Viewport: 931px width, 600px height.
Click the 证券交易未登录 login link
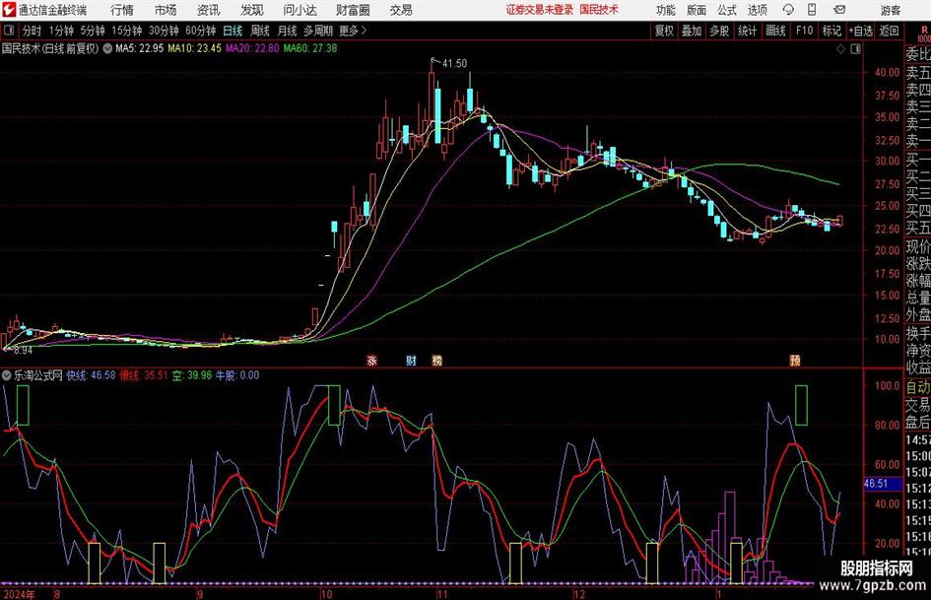pyautogui.click(x=540, y=10)
